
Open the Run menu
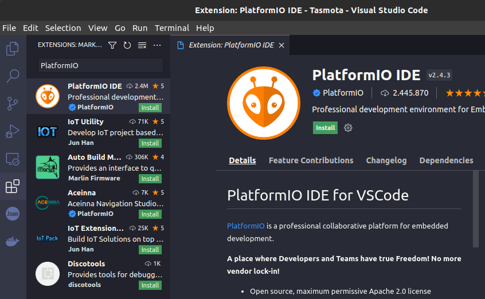pos(140,28)
